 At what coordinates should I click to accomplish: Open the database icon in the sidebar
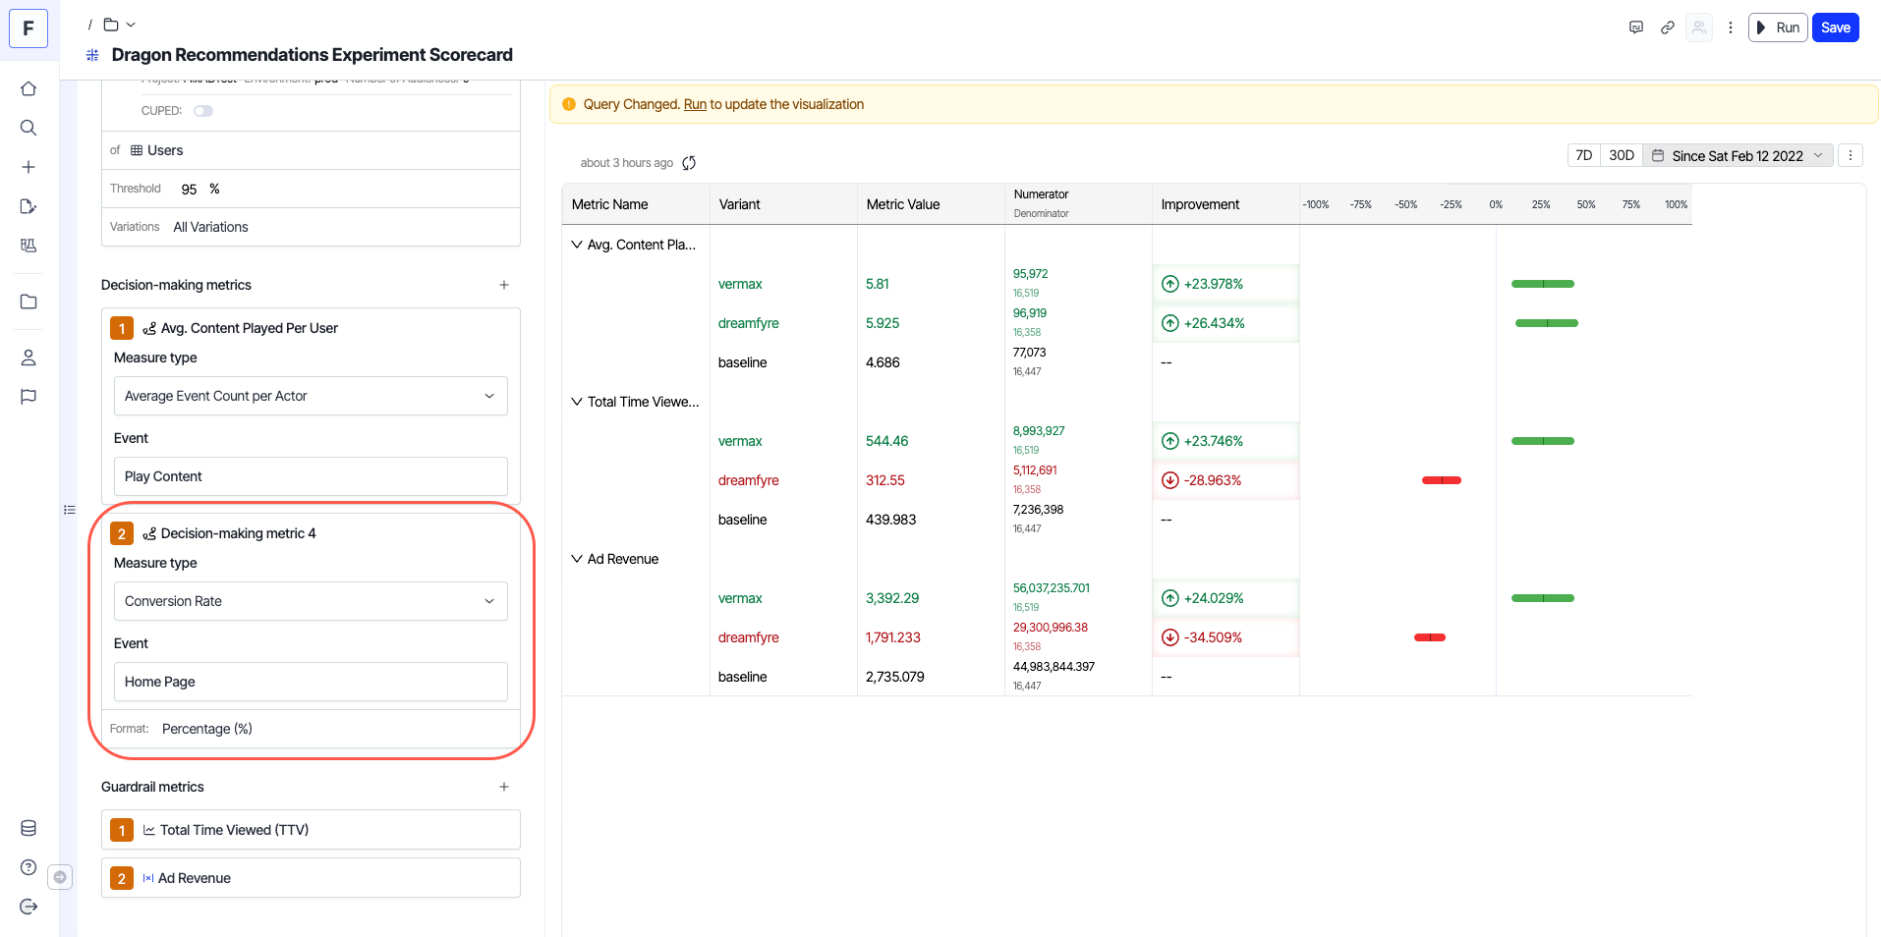point(28,828)
